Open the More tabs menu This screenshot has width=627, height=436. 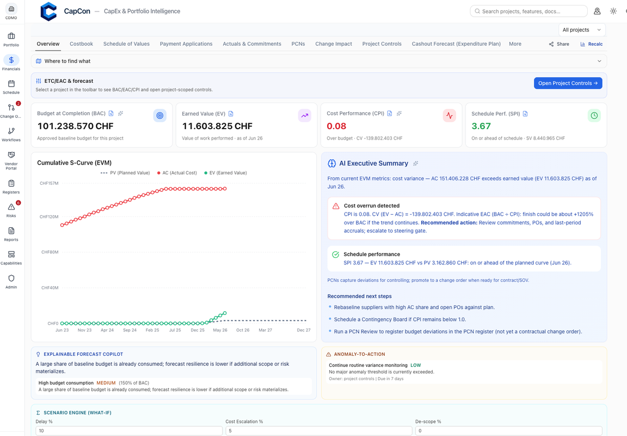pos(515,44)
